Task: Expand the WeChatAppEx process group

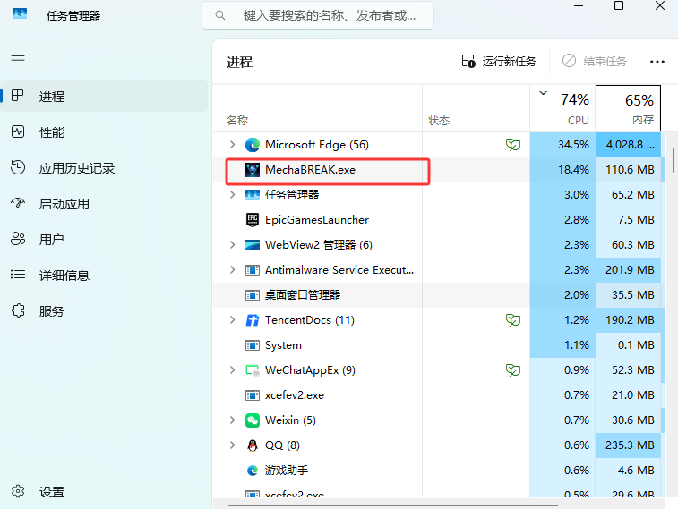Action: pyautogui.click(x=233, y=370)
